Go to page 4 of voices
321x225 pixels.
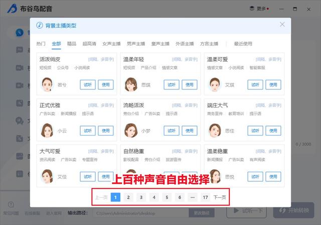154,197
